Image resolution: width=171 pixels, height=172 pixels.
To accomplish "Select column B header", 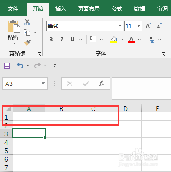I will click(x=61, y=109).
